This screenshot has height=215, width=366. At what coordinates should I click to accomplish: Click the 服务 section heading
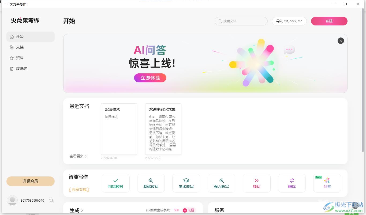pos(219,210)
